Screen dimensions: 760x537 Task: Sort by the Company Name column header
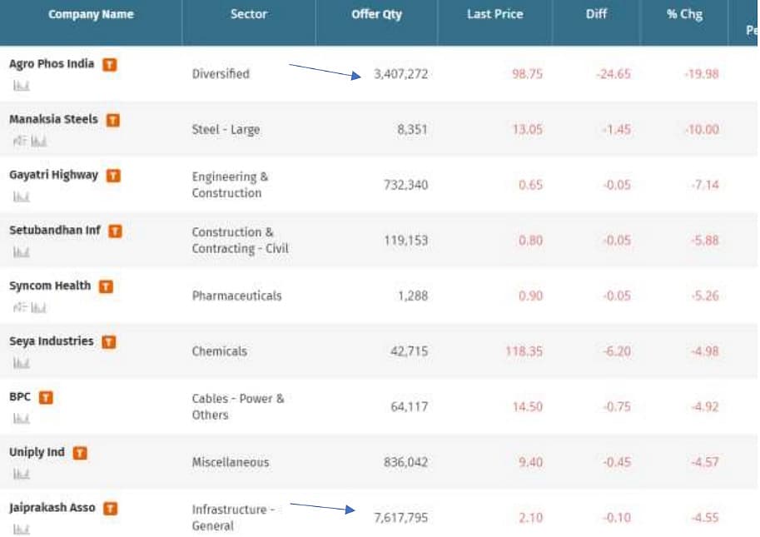(x=91, y=15)
